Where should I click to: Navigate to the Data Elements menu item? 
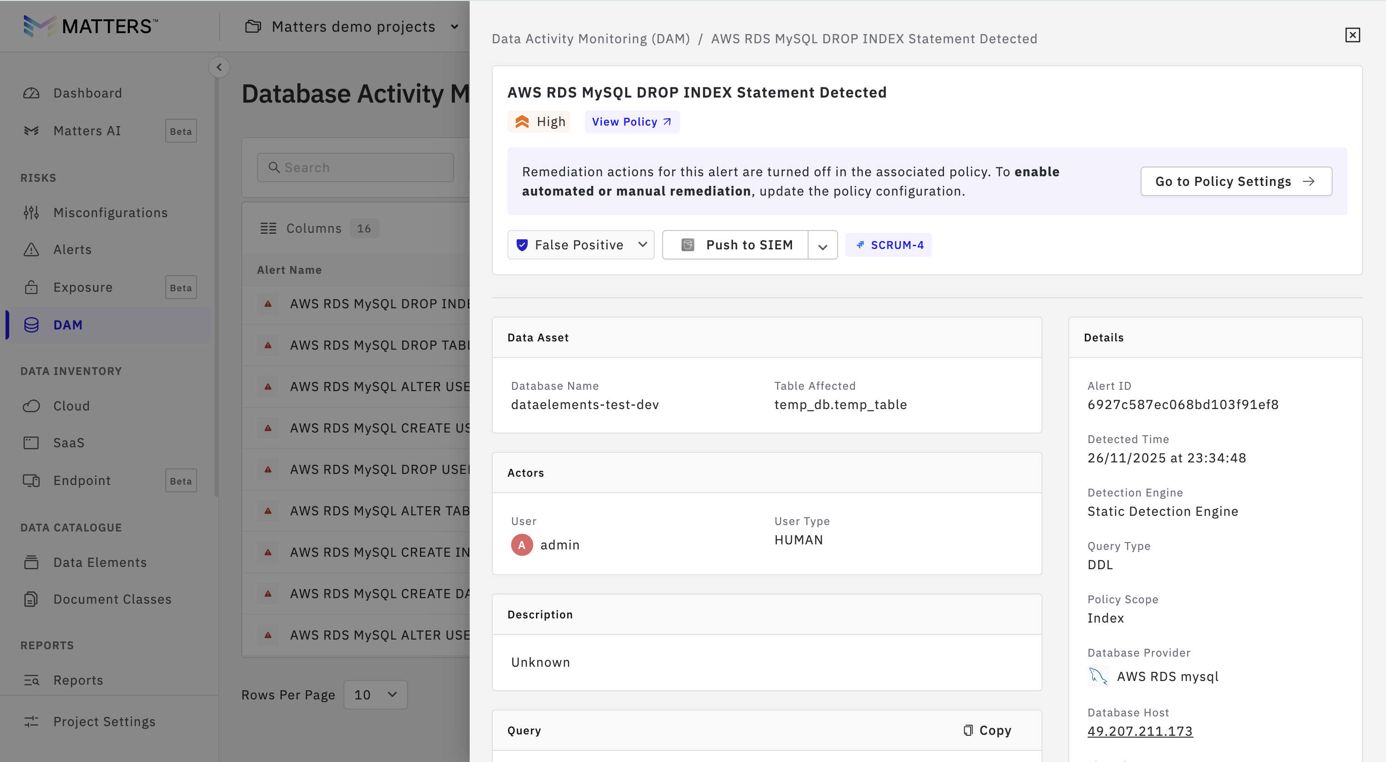(x=99, y=562)
